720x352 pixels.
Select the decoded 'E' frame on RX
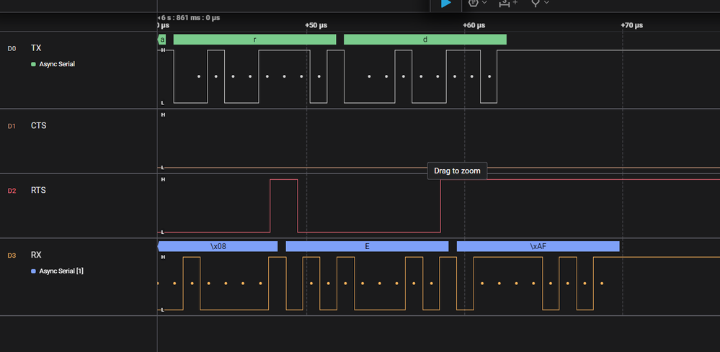[367, 246]
